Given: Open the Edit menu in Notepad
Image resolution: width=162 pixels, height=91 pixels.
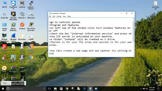Looking at the screenshot, I should click(x=54, y=16).
